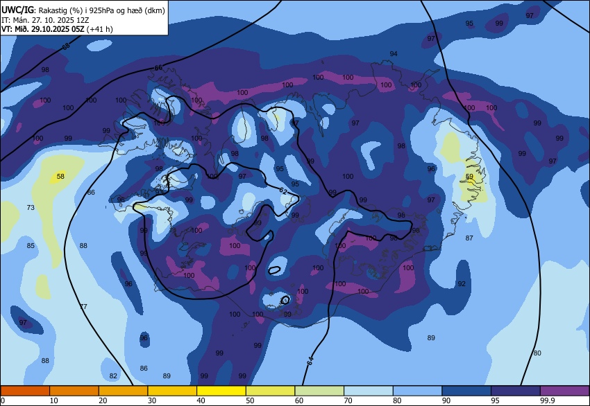Click the 'IT: Mán. 27. 10. 2025 12Z' line

pyautogui.click(x=45, y=20)
